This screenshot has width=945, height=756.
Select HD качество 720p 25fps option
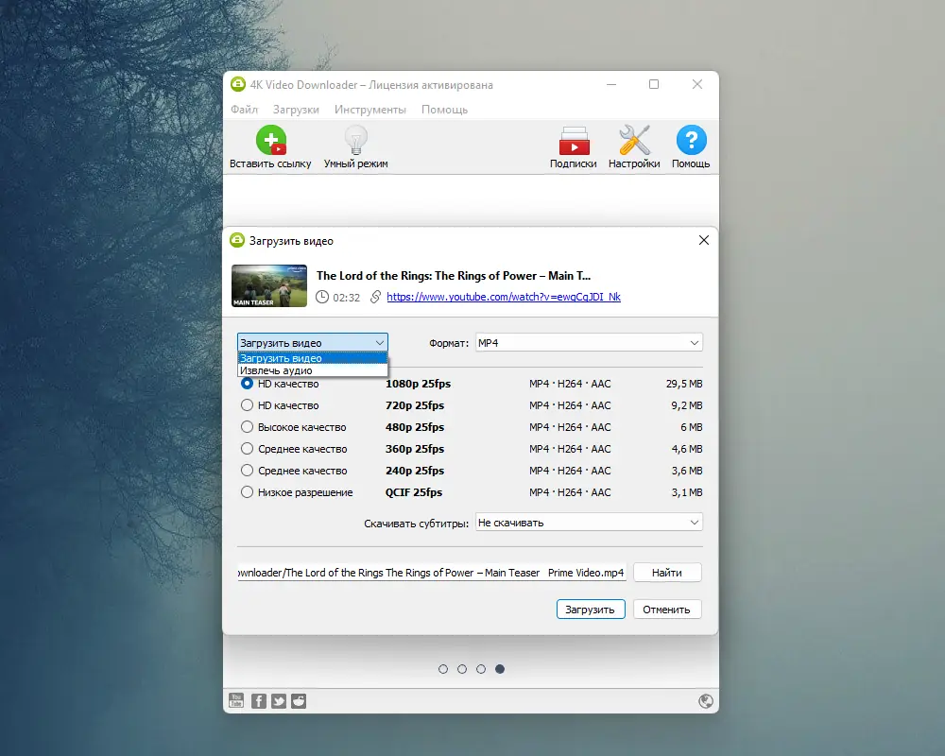pyautogui.click(x=247, y=405)
